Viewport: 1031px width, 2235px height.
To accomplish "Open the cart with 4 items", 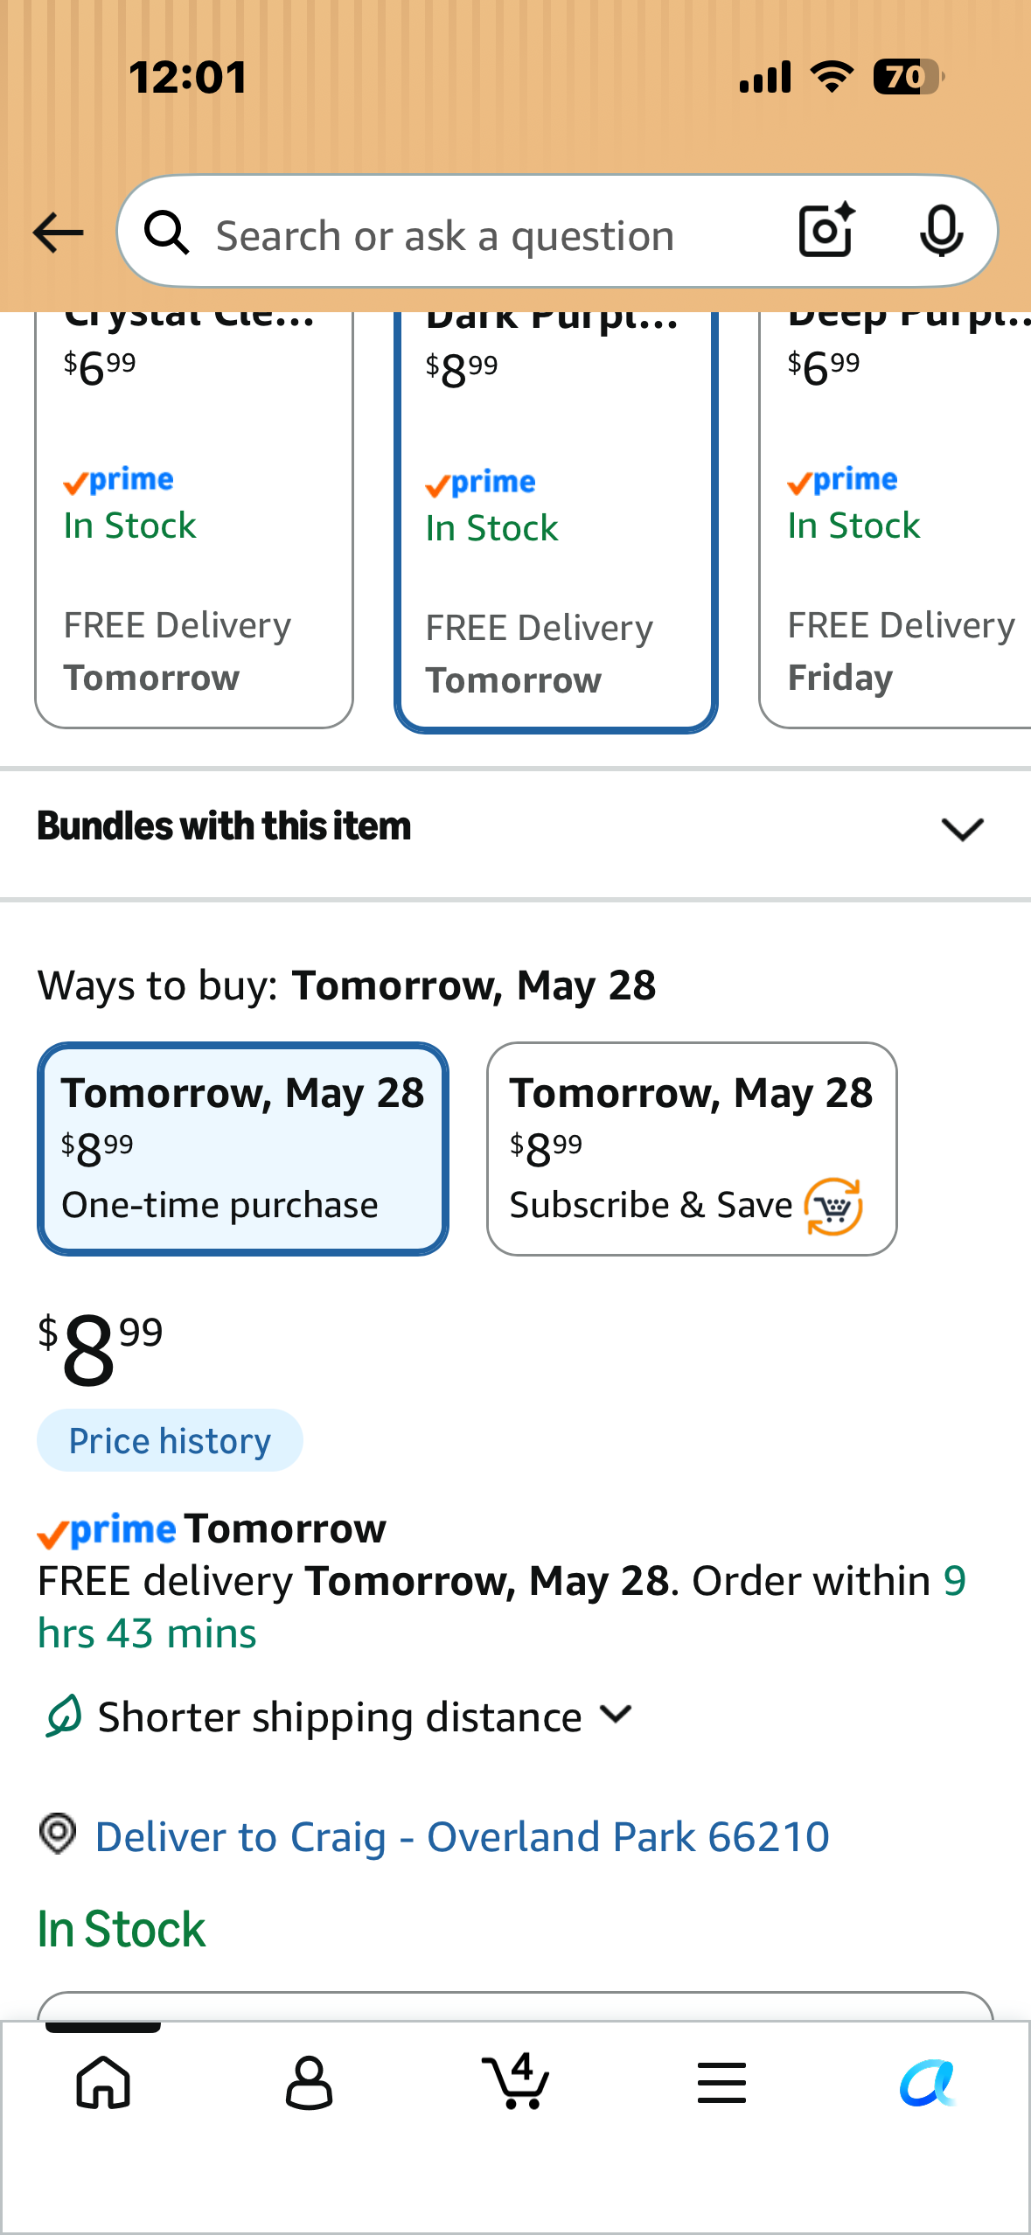I will [x=516, y=2080].
